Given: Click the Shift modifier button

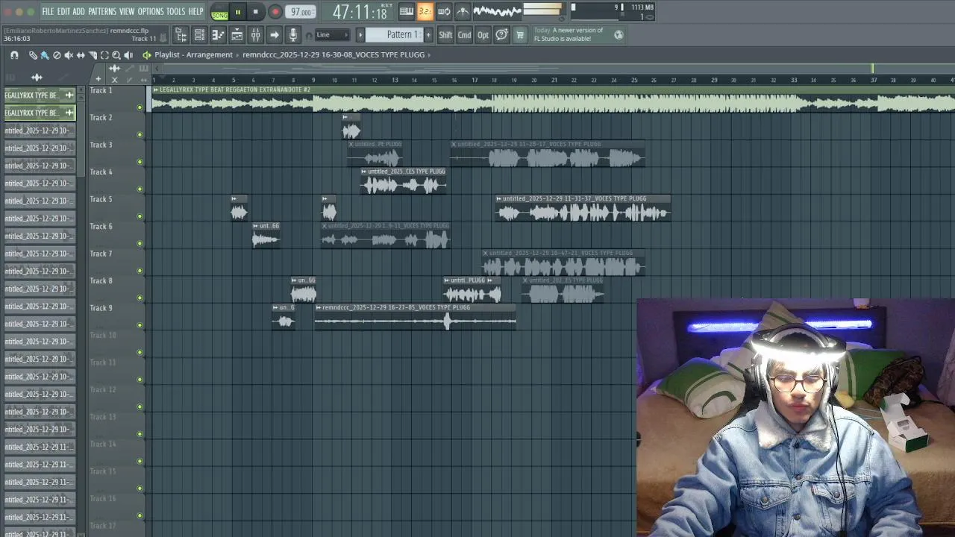Looking at the screenshot, I should click(x=445, y=35).
